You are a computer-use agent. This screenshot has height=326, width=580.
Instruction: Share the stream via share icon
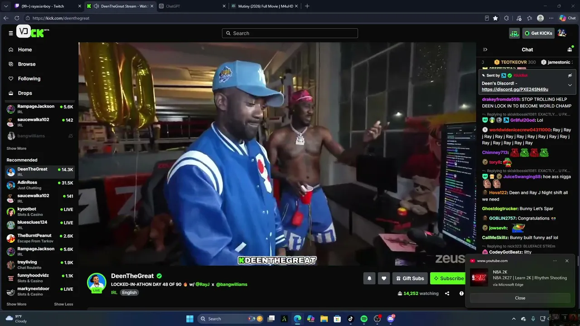tap(447, 293)
